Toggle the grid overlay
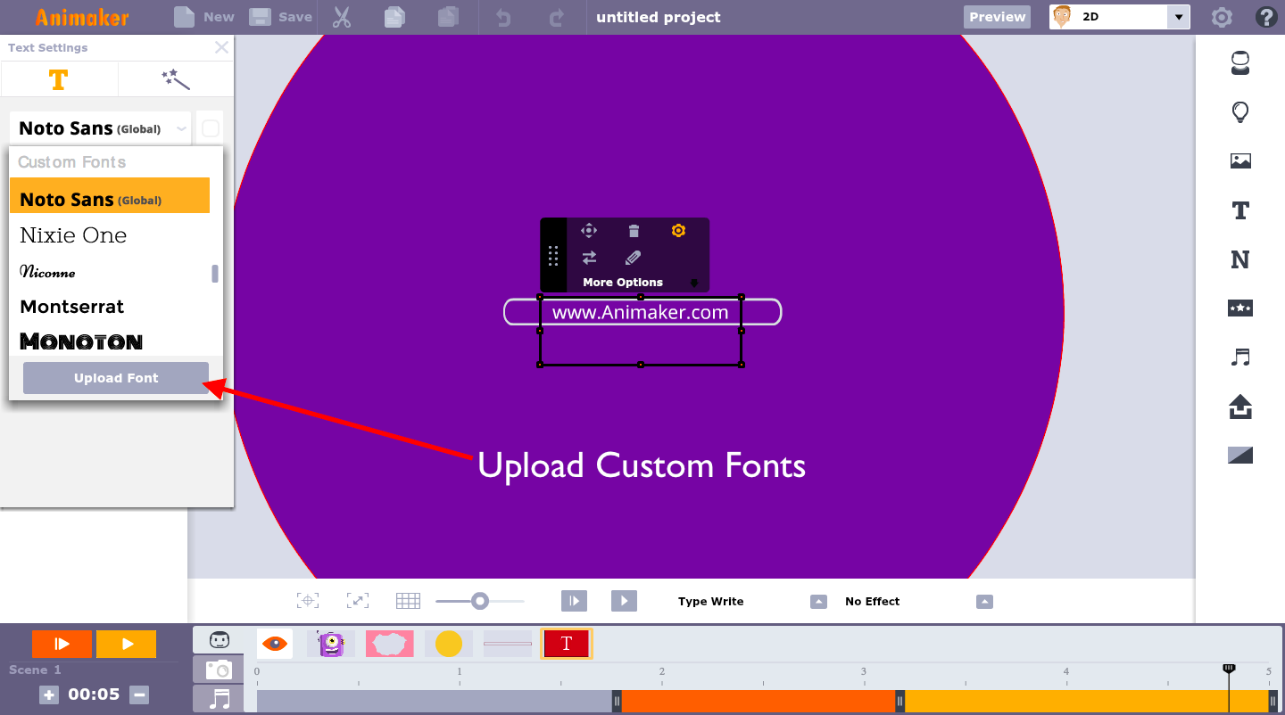Viewport: 1285px width, 715px height. (x=408, y=601)
